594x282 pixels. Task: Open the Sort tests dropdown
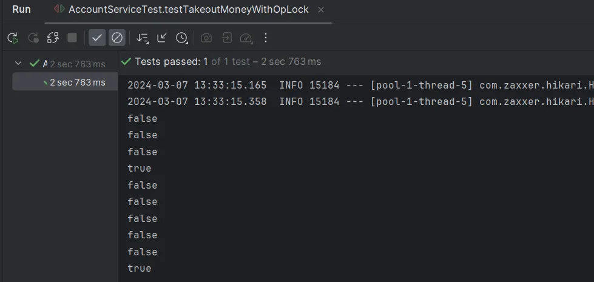(x=143, y=38)
